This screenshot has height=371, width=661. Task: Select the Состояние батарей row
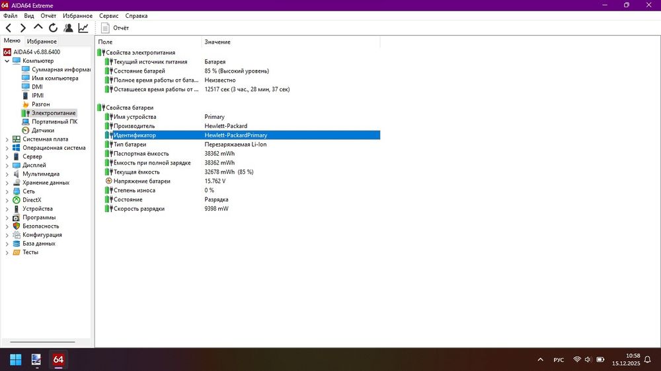243,71
